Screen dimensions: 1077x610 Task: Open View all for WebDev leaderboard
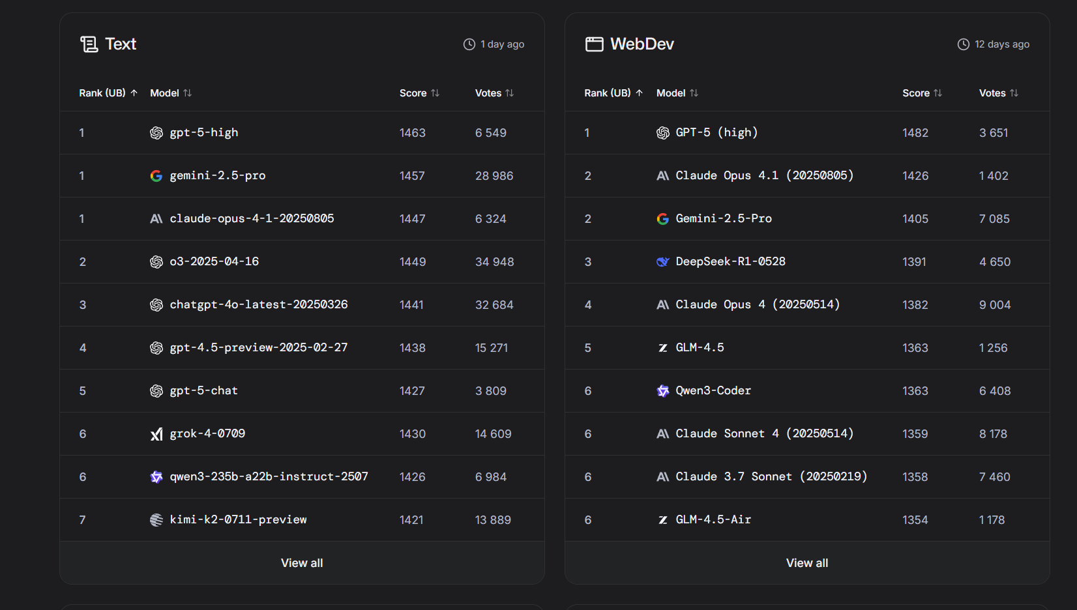(x=807, y=563)
